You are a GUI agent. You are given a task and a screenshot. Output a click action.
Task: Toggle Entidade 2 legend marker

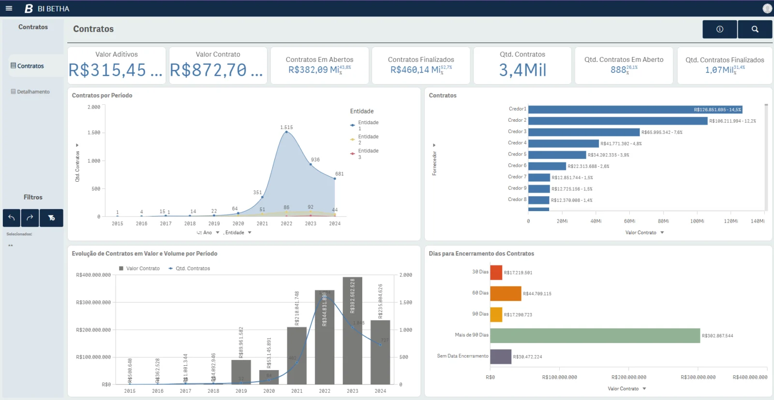click(x=353, y=139)
